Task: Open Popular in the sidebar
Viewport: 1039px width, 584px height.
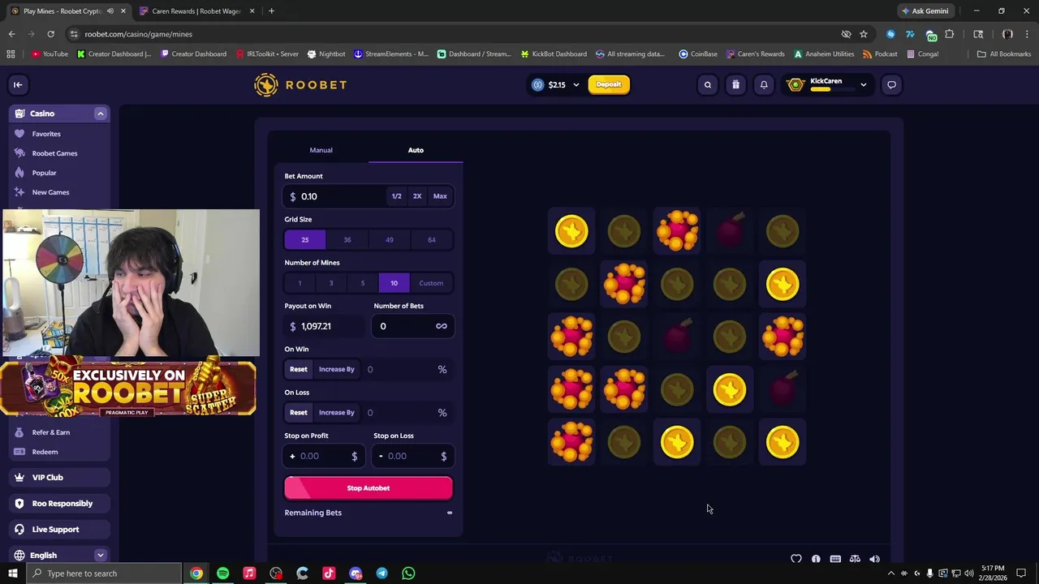Action: click(x=44, y=173)
